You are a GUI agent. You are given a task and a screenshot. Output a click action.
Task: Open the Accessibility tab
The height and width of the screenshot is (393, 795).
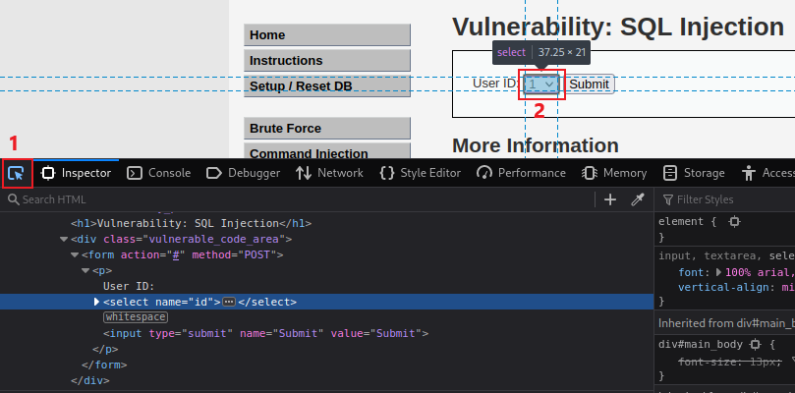pos(768,174)
